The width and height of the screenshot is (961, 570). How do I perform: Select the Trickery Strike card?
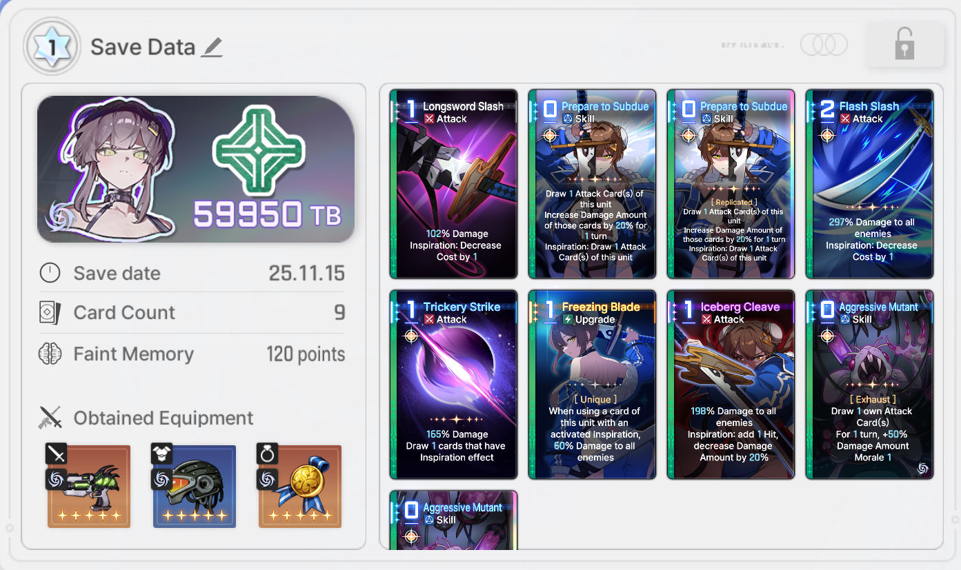453,385
